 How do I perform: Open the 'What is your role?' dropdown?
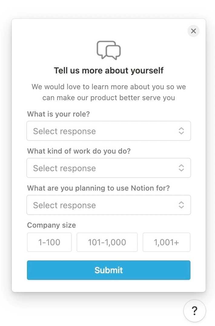point(108,131)
